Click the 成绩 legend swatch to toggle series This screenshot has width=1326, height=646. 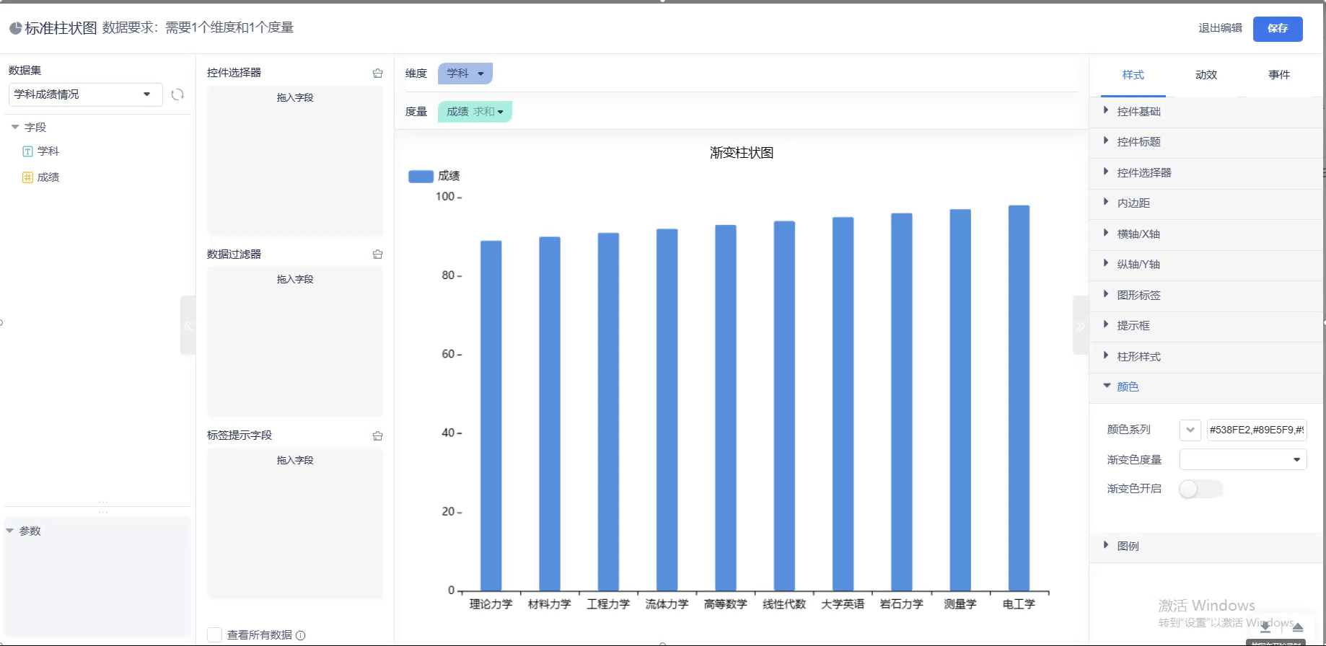[x=421, y=176]
